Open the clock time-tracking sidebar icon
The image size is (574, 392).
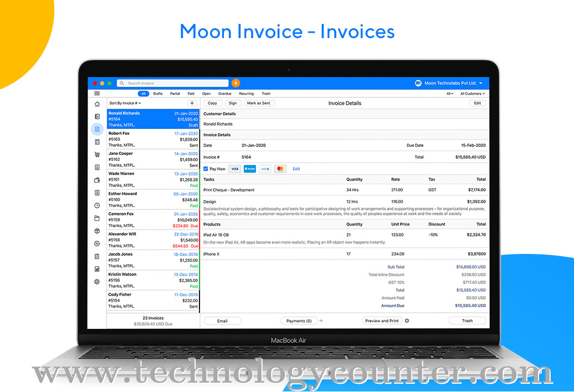pyautogui.click(x=97, y=206)
